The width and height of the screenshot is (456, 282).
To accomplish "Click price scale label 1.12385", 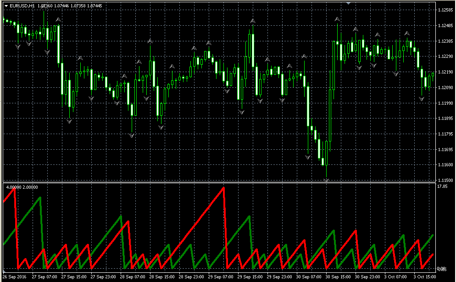I will click(x=445, y=41).
